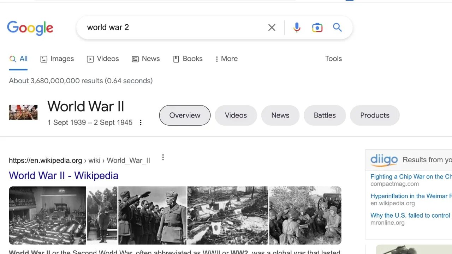
Task: Select the Battles chip
Action: coord(325,115)
